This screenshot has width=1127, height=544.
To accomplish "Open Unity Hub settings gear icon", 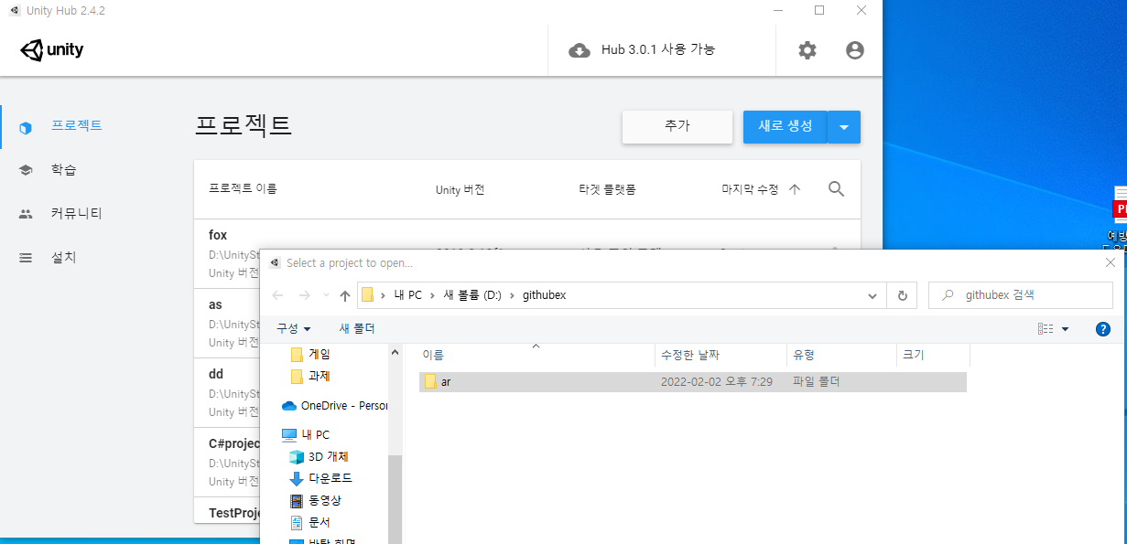I will point(807,50).
